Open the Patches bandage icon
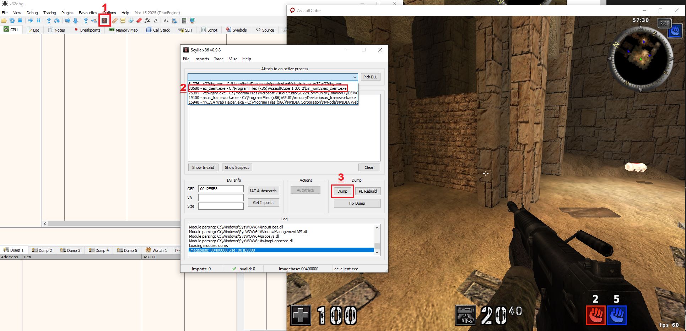The image size is (686, 331). click(x=114, y=21)
